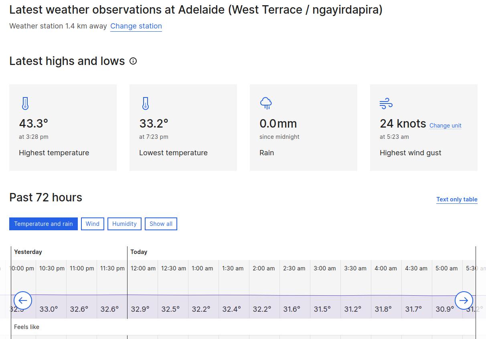Click Change unit next to 24 knots

tap(445, 126)
